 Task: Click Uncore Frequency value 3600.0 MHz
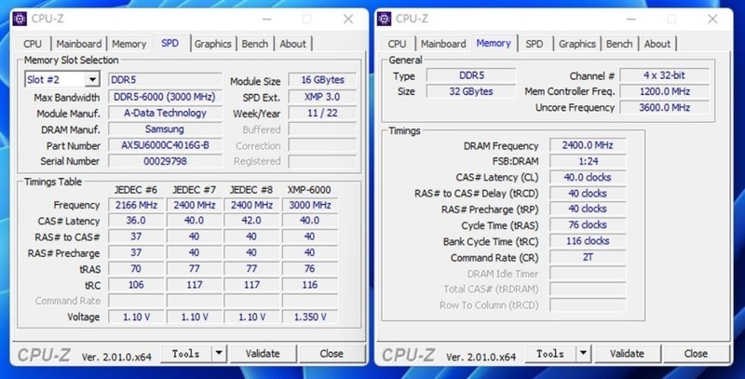tap(664, 107)
